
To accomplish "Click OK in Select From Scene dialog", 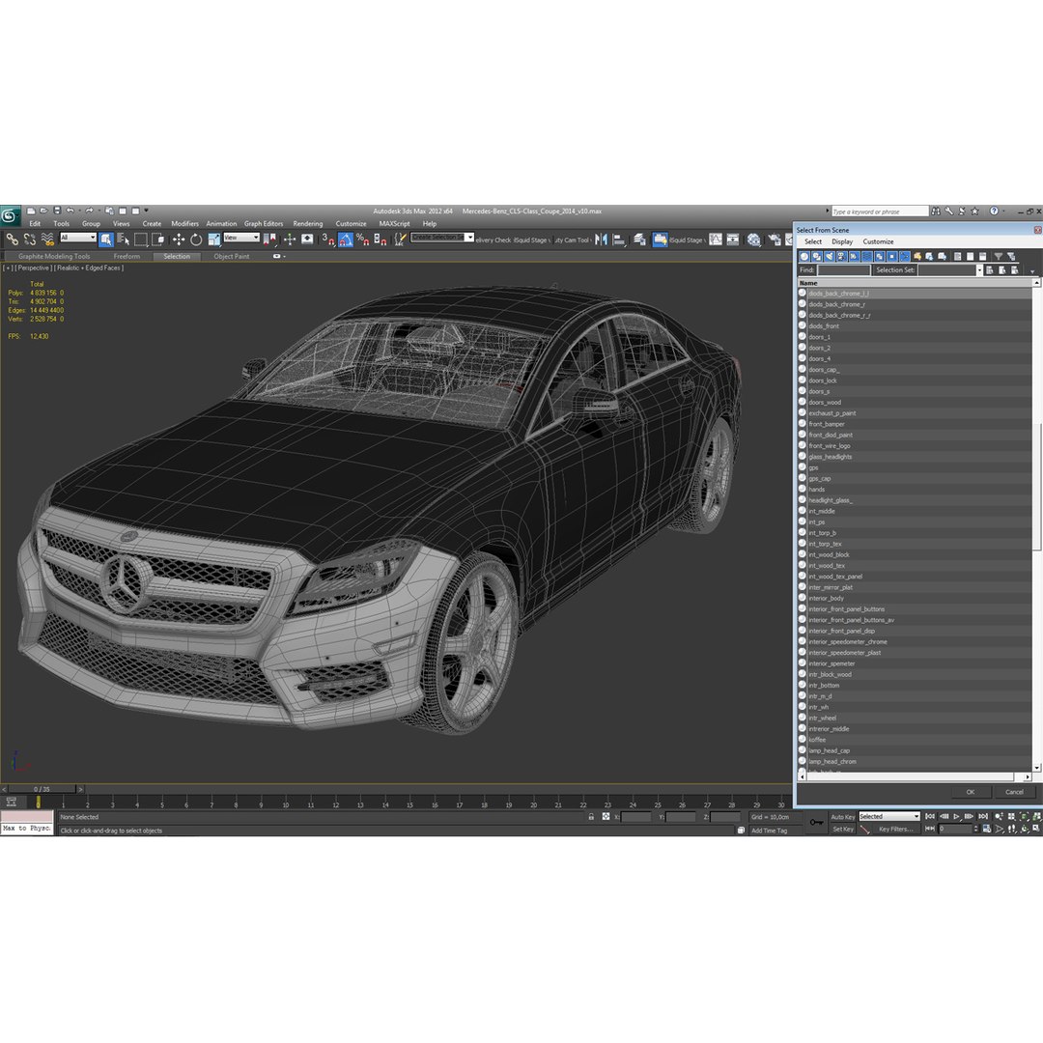I will point(971,792).
